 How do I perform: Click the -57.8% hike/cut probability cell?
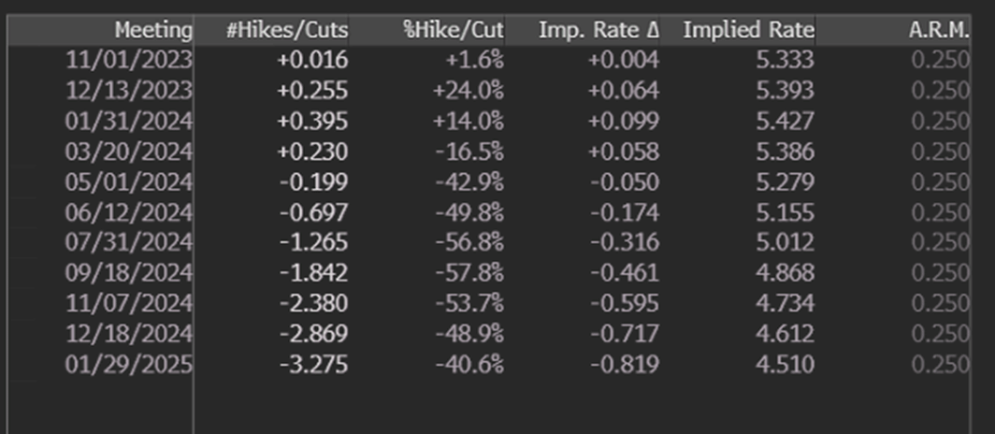[469, 273]
